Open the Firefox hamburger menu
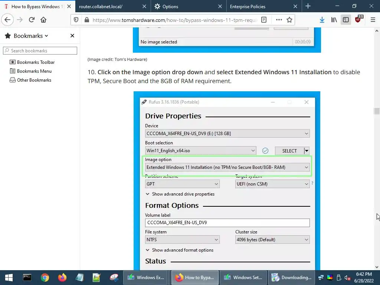This screenshot has height=285, width=380. point(373,20)
